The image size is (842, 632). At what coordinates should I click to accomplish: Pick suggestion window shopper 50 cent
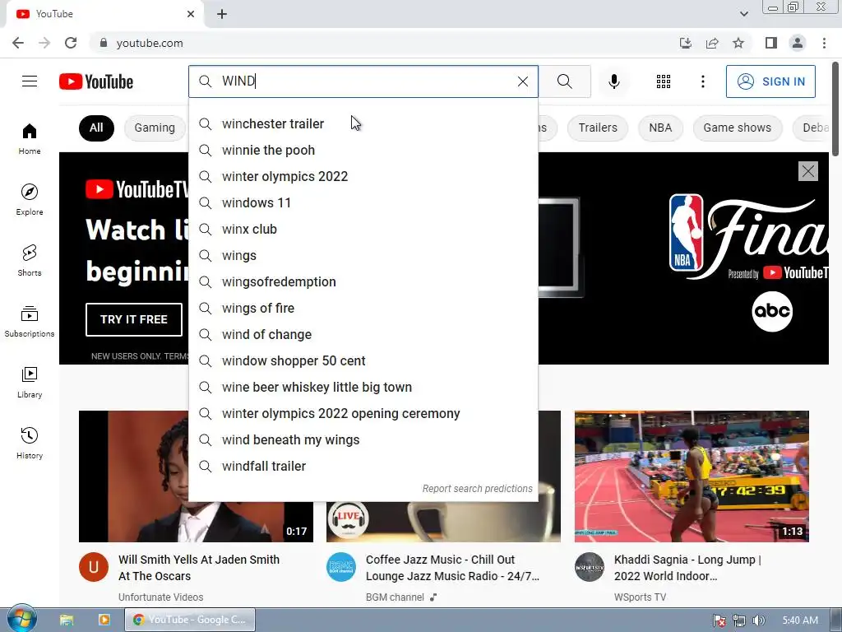tap(363, 360)
